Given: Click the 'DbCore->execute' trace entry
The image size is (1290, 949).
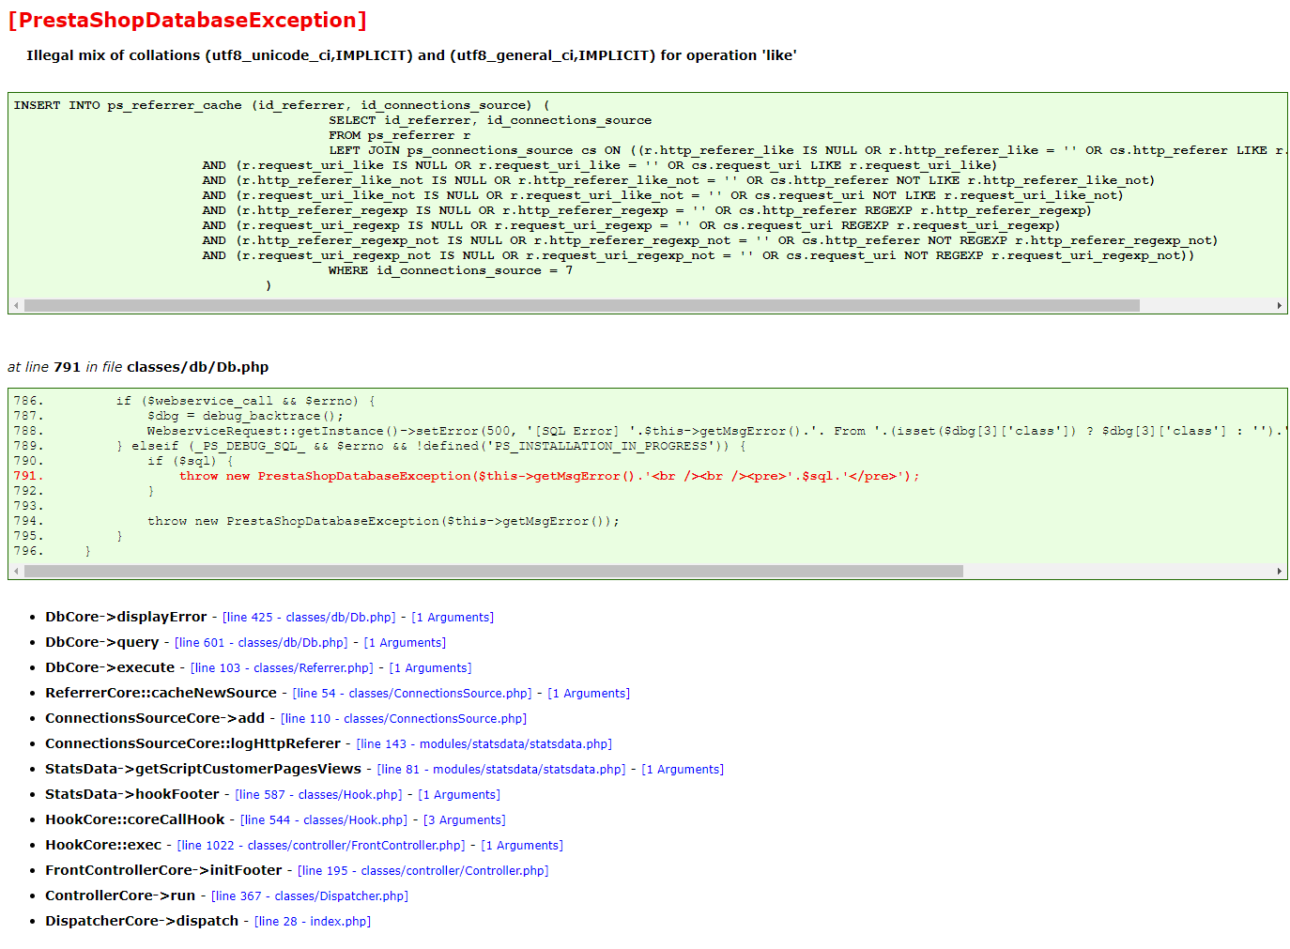Looking at the screenshot, I should [x=110, y=667].
